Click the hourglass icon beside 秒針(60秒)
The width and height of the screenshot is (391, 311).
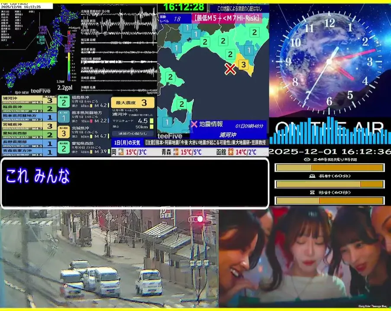click(312, 192)
